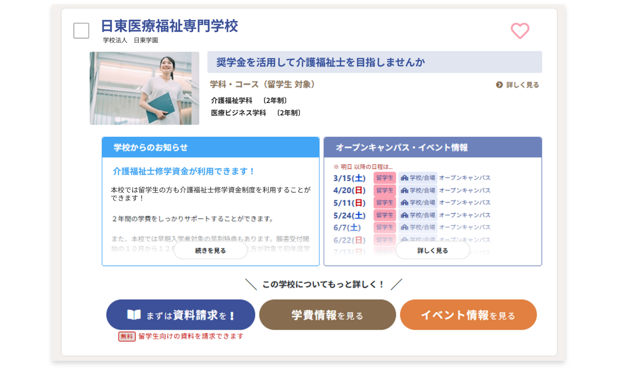Click the 学校法人 日東学園 subtitle

pos(130,40)
